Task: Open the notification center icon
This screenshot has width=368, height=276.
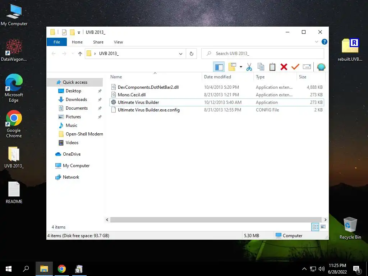Action: pos(357,269)
